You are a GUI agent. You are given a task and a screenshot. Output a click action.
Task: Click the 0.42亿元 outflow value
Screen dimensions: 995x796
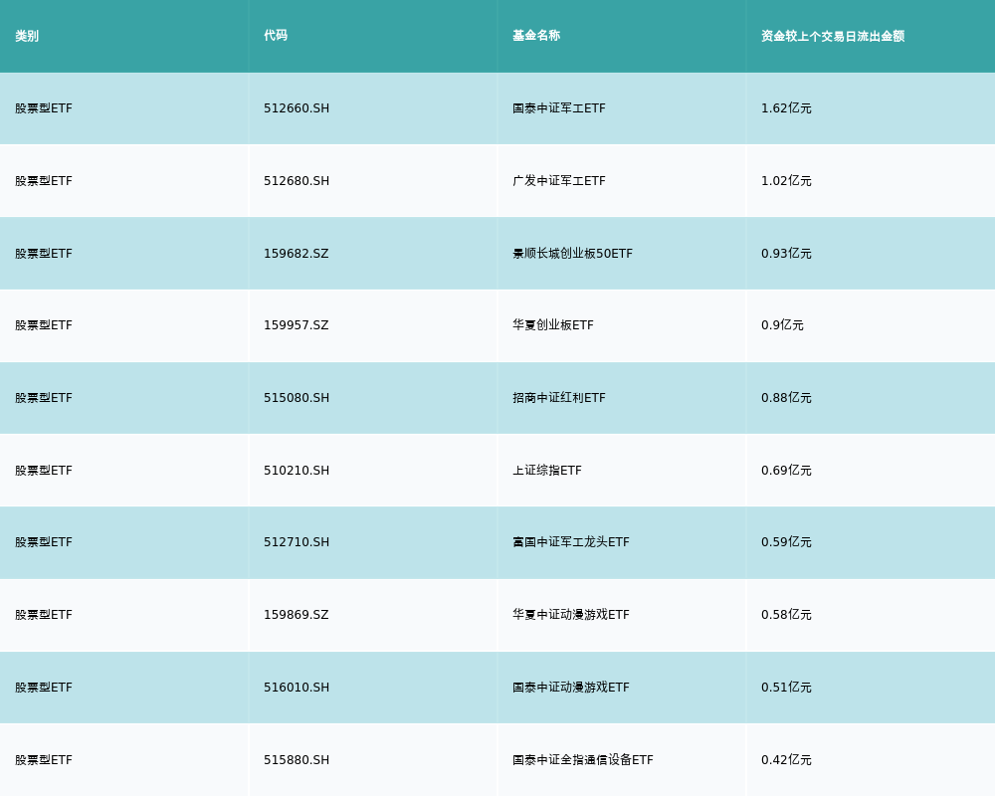(786, 760)
